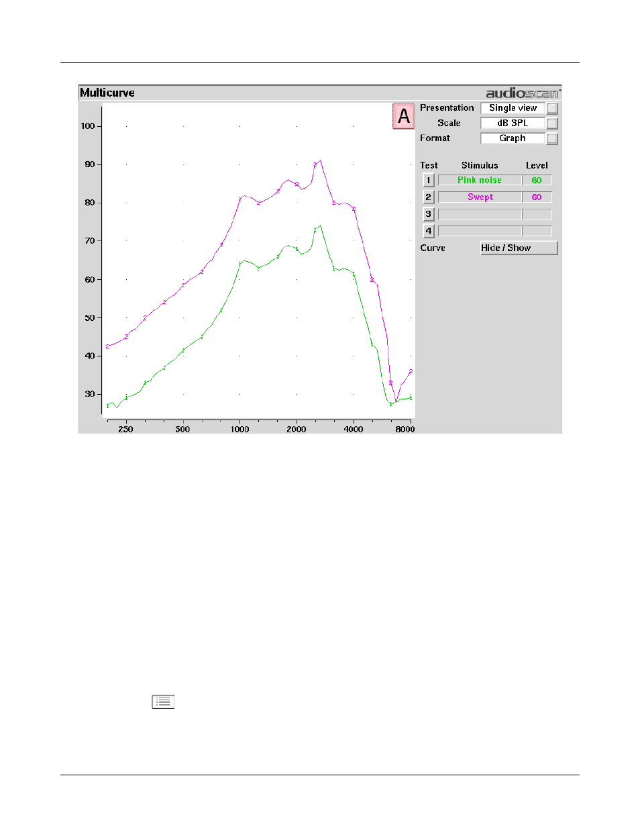Click the empty level field for test 4
This screenshot has width=640, height=829.
click(537, 230)
